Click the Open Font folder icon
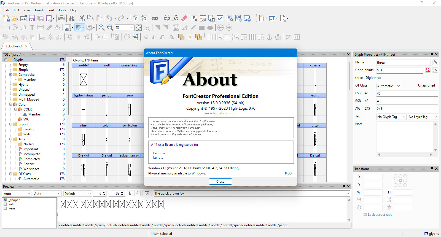The width and height of the screenshot is (441, 237). 15,18
